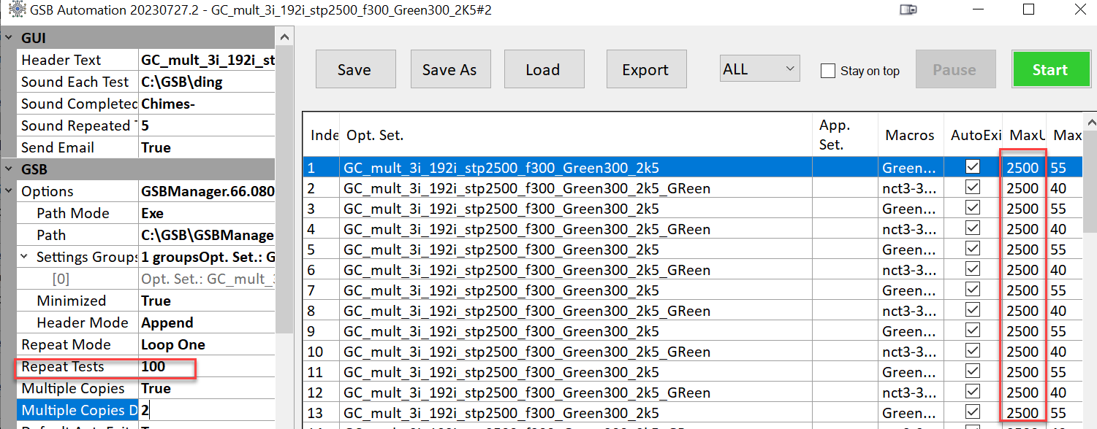Collapse the Options property node
Screen dimensions: 1097x429
click(x=8, y=191)
